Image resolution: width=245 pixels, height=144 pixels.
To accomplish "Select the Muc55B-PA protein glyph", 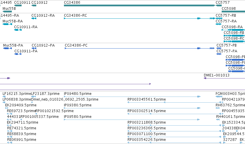I will [x=7, y=48].
